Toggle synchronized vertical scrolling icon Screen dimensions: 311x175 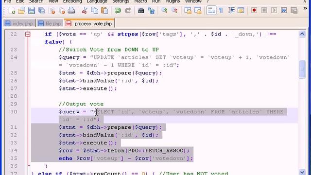[x=188, y=10]
